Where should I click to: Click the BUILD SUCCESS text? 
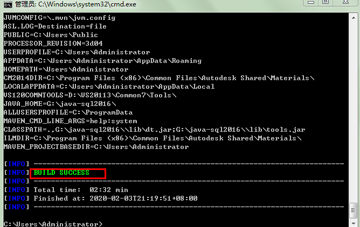[x=61, y=173]
